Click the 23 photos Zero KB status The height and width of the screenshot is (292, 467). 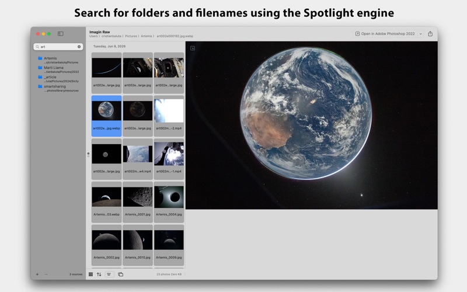pyautogui.click(x=169, y=274)
